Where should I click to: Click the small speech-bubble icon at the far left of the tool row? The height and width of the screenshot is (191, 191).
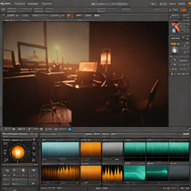[x=4, y=16]
